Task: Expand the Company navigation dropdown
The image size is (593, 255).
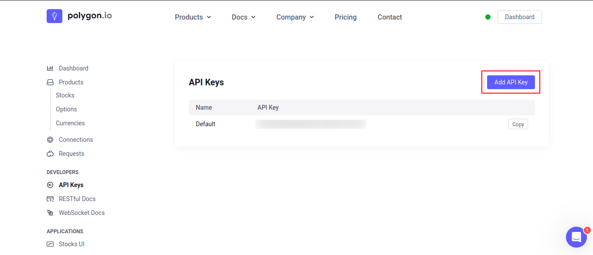Action: pyautogui.click(x=295, y=17)
